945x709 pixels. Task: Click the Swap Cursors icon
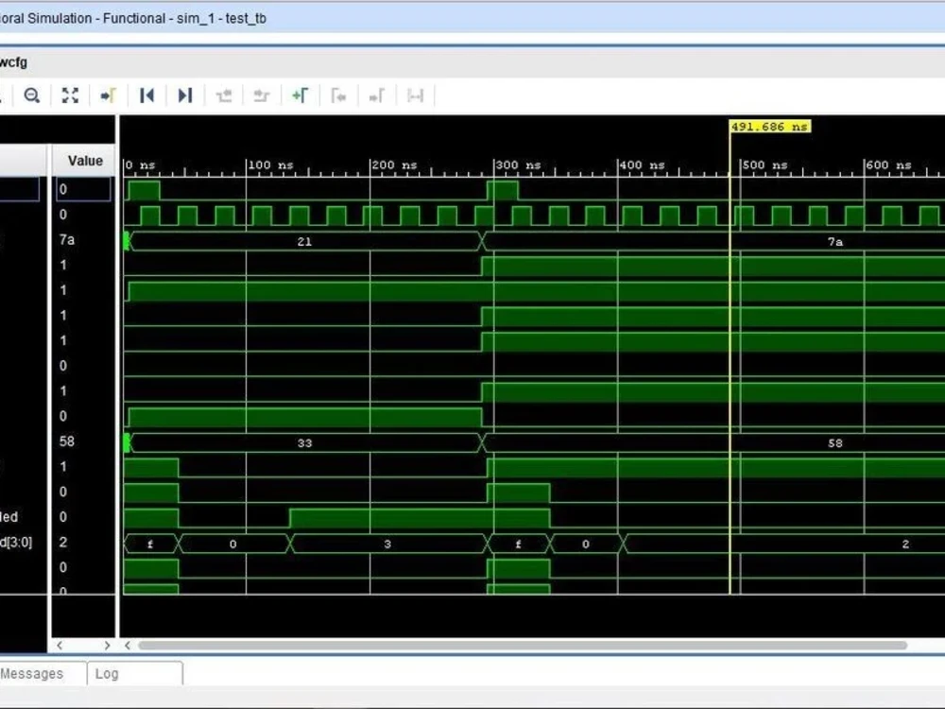click(414, 95)
